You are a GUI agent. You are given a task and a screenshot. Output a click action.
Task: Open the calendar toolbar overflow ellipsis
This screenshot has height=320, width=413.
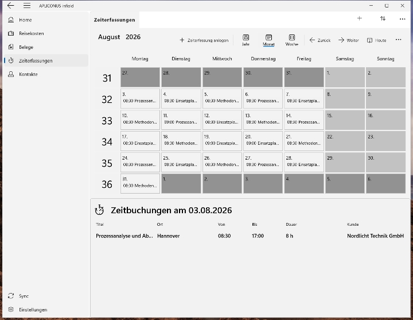point(398,40)
